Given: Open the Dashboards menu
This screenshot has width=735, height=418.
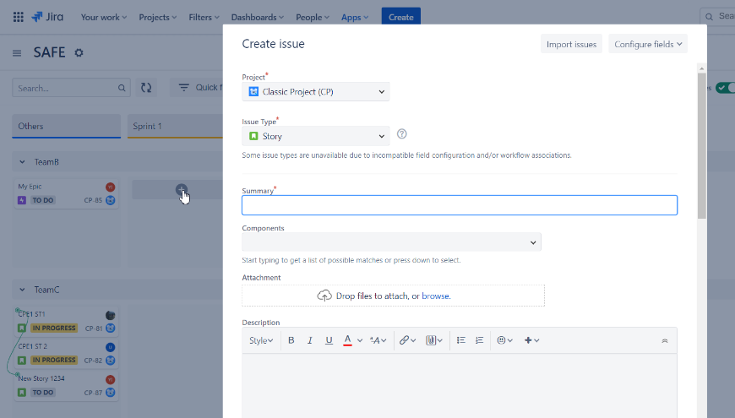Looking at the screenshot, I should pyautogui.click(x=258, y=18).
